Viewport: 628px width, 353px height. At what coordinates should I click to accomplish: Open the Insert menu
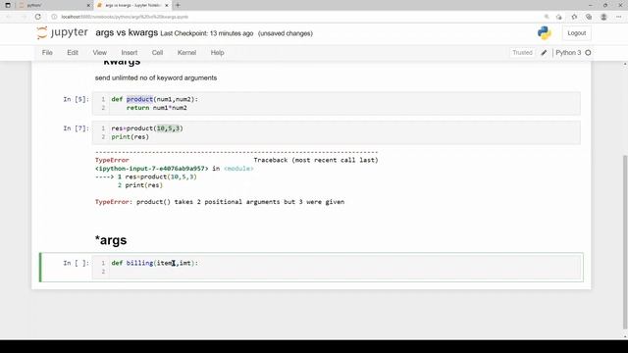pyautogui.click(x=129, y=53)
